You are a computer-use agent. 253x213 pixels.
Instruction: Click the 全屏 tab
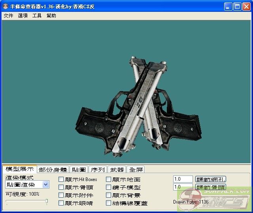(x=136, y=170)
